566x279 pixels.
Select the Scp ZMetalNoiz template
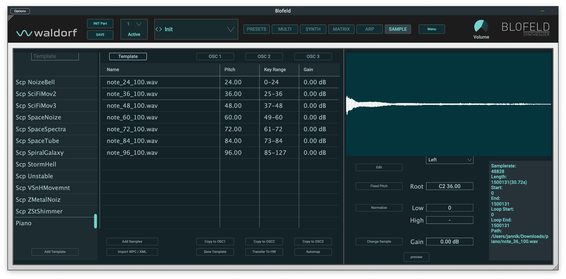(55, 200)
